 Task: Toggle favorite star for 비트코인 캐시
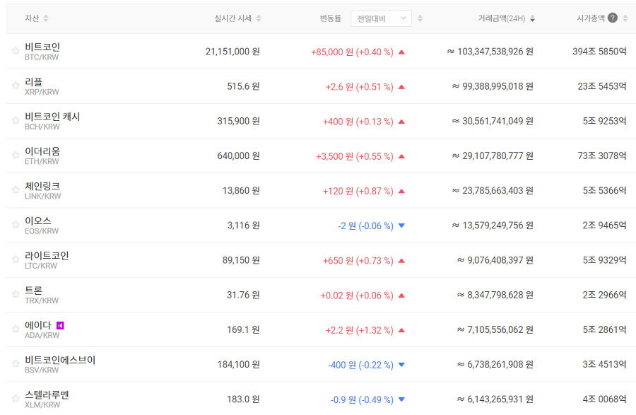tap(16, 120)
